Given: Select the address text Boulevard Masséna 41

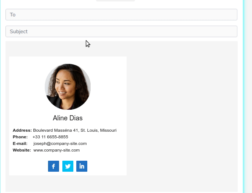Looking at the screenshot, I should [56, 130].
